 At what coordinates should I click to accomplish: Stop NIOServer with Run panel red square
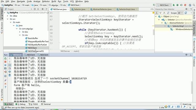pyautogui.click(x=6, y=62)
